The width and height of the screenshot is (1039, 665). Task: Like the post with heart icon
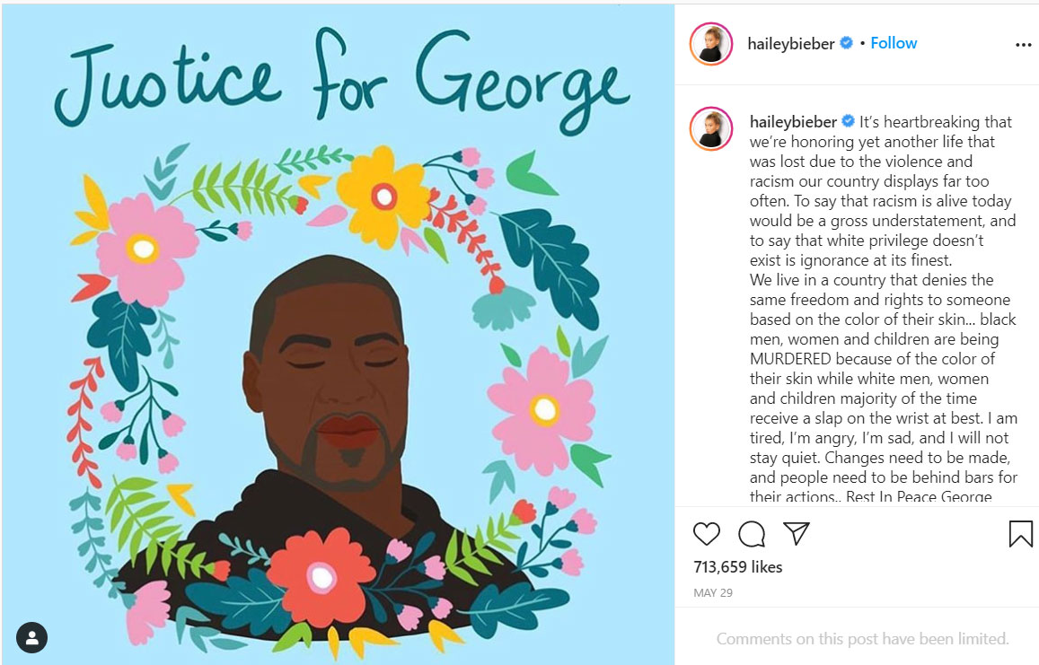click(707, 534)
